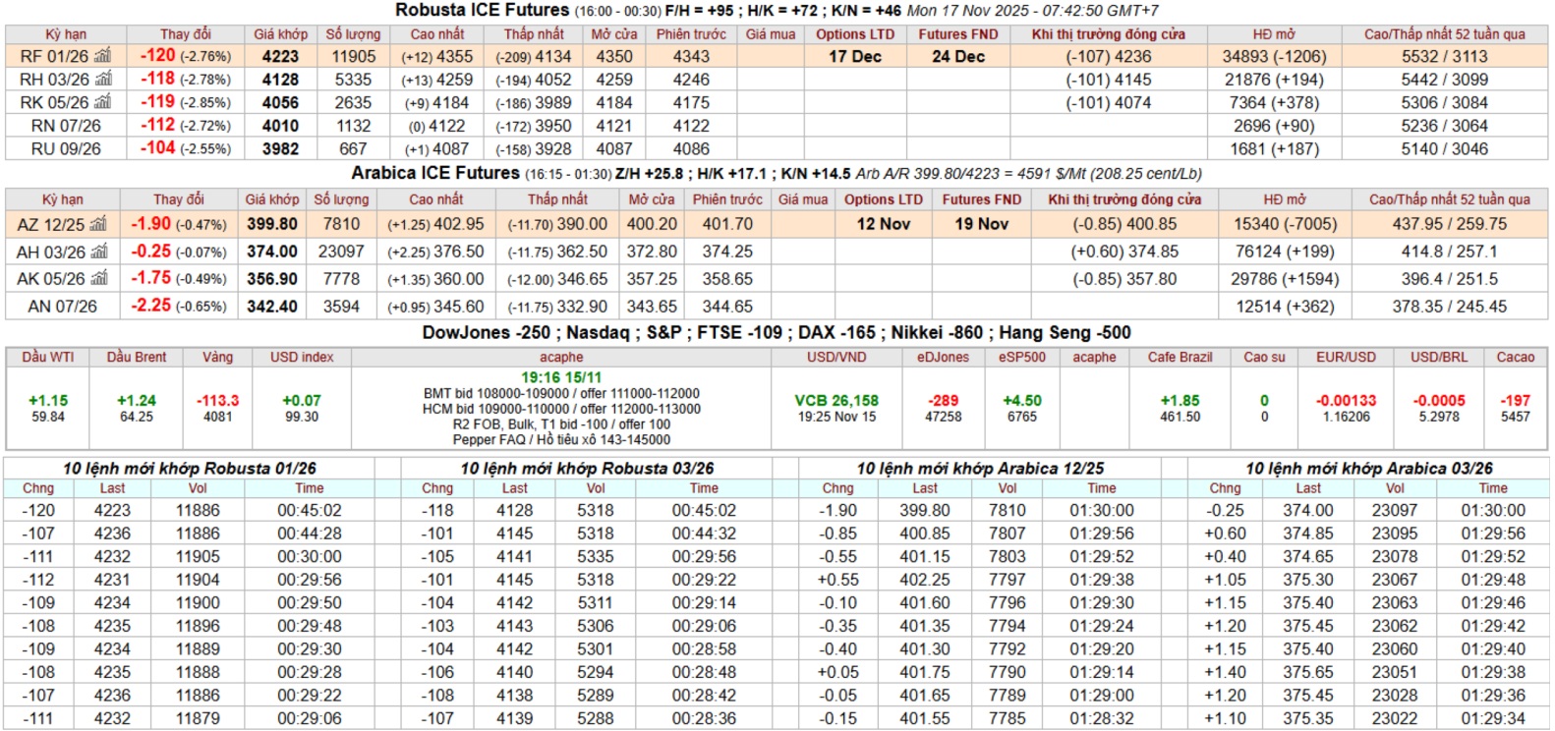Image resolution: width=1555 pixels, height=731 pixels.
Task: Click the Dầu Brent column header
Action: point(137,357)
